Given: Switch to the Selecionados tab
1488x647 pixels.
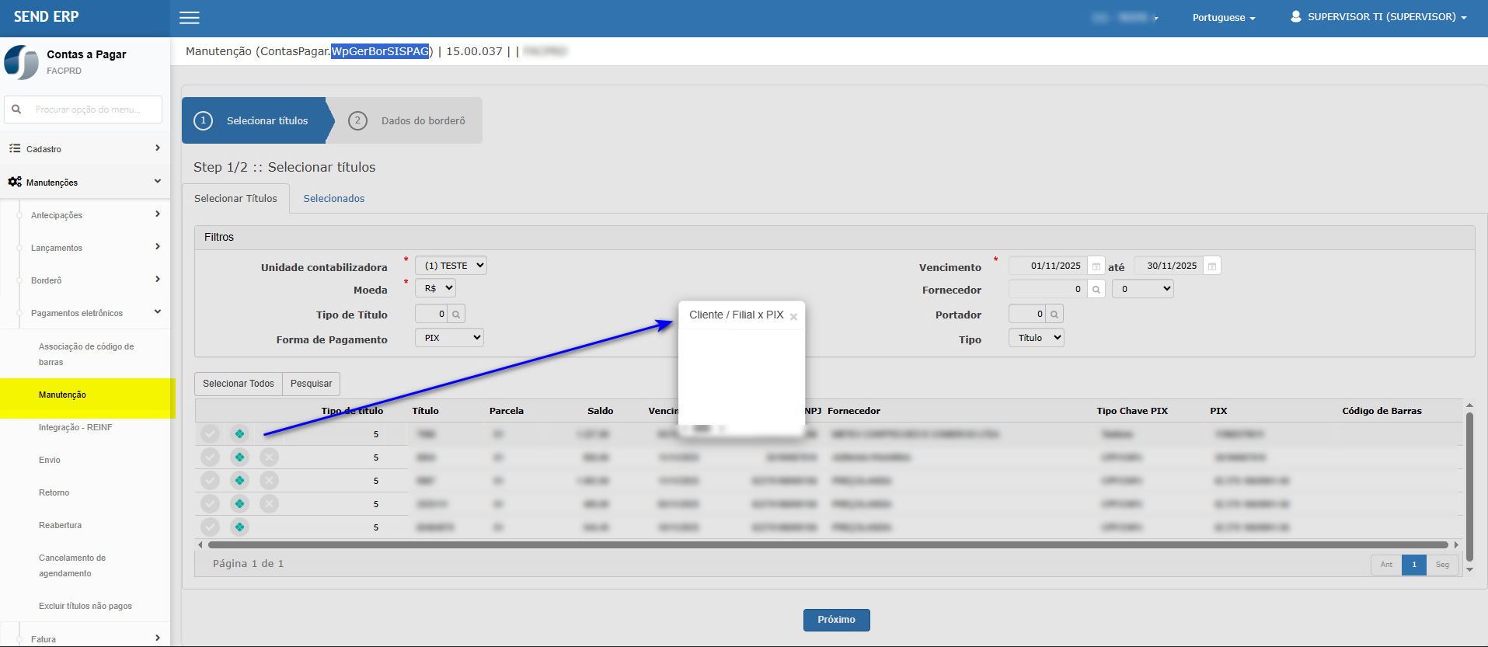Looking at the screenshot, I should pyautogui.click(x=333, y=199).
